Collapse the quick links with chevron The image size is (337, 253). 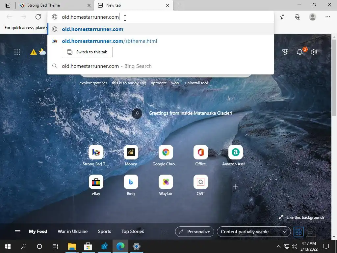(x=247, y=135)
